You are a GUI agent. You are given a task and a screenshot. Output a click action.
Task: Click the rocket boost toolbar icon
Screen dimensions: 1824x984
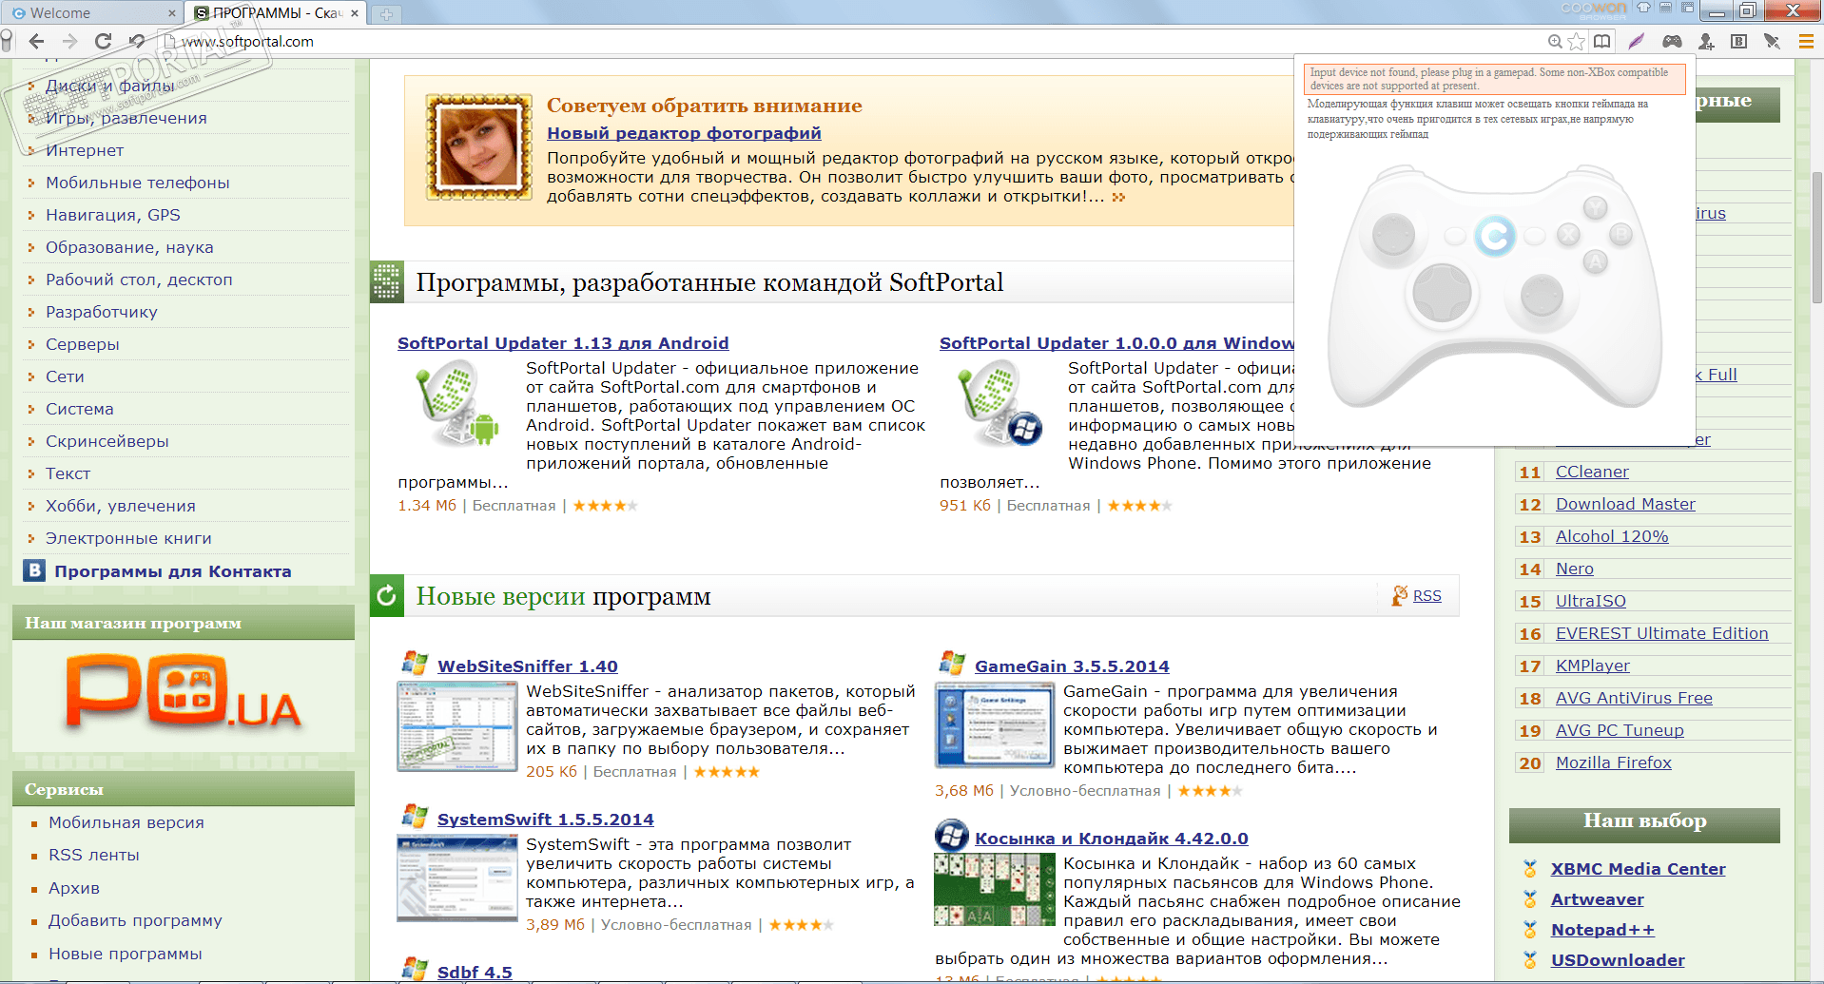coord(1772,41)
